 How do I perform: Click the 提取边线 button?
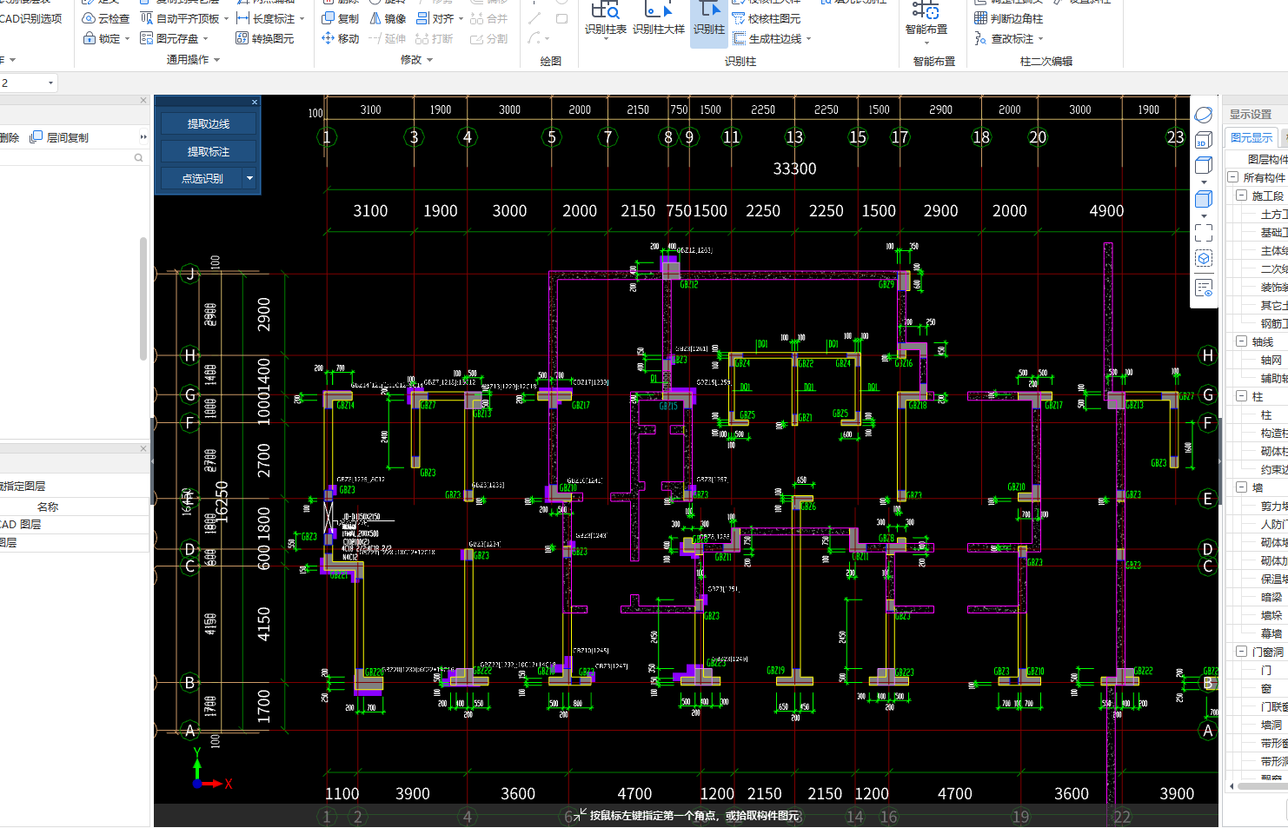[x=209, y=124]
